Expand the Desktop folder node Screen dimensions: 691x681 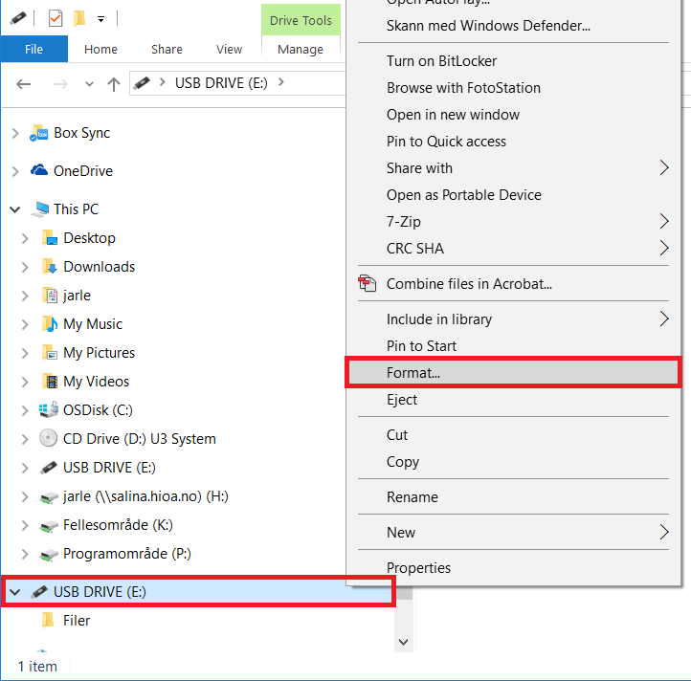point(25,238)
